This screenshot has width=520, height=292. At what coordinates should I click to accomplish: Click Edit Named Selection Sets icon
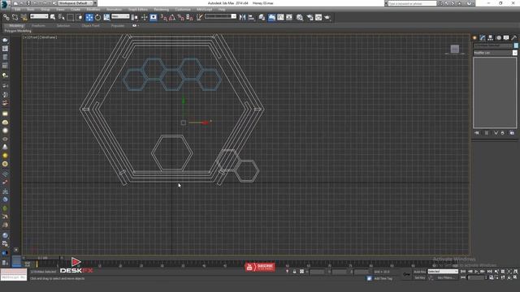199,18
